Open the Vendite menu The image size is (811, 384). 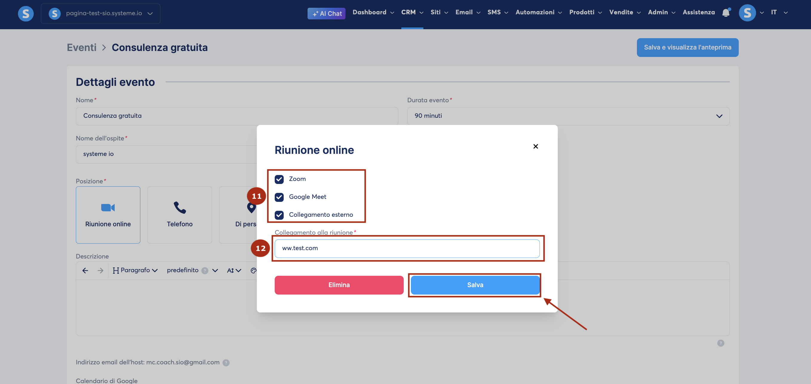click(625, 13)
